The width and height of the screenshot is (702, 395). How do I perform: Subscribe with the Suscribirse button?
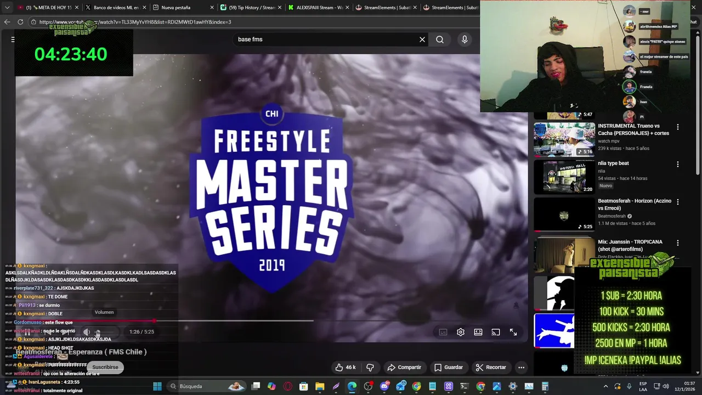click(105, 367)
